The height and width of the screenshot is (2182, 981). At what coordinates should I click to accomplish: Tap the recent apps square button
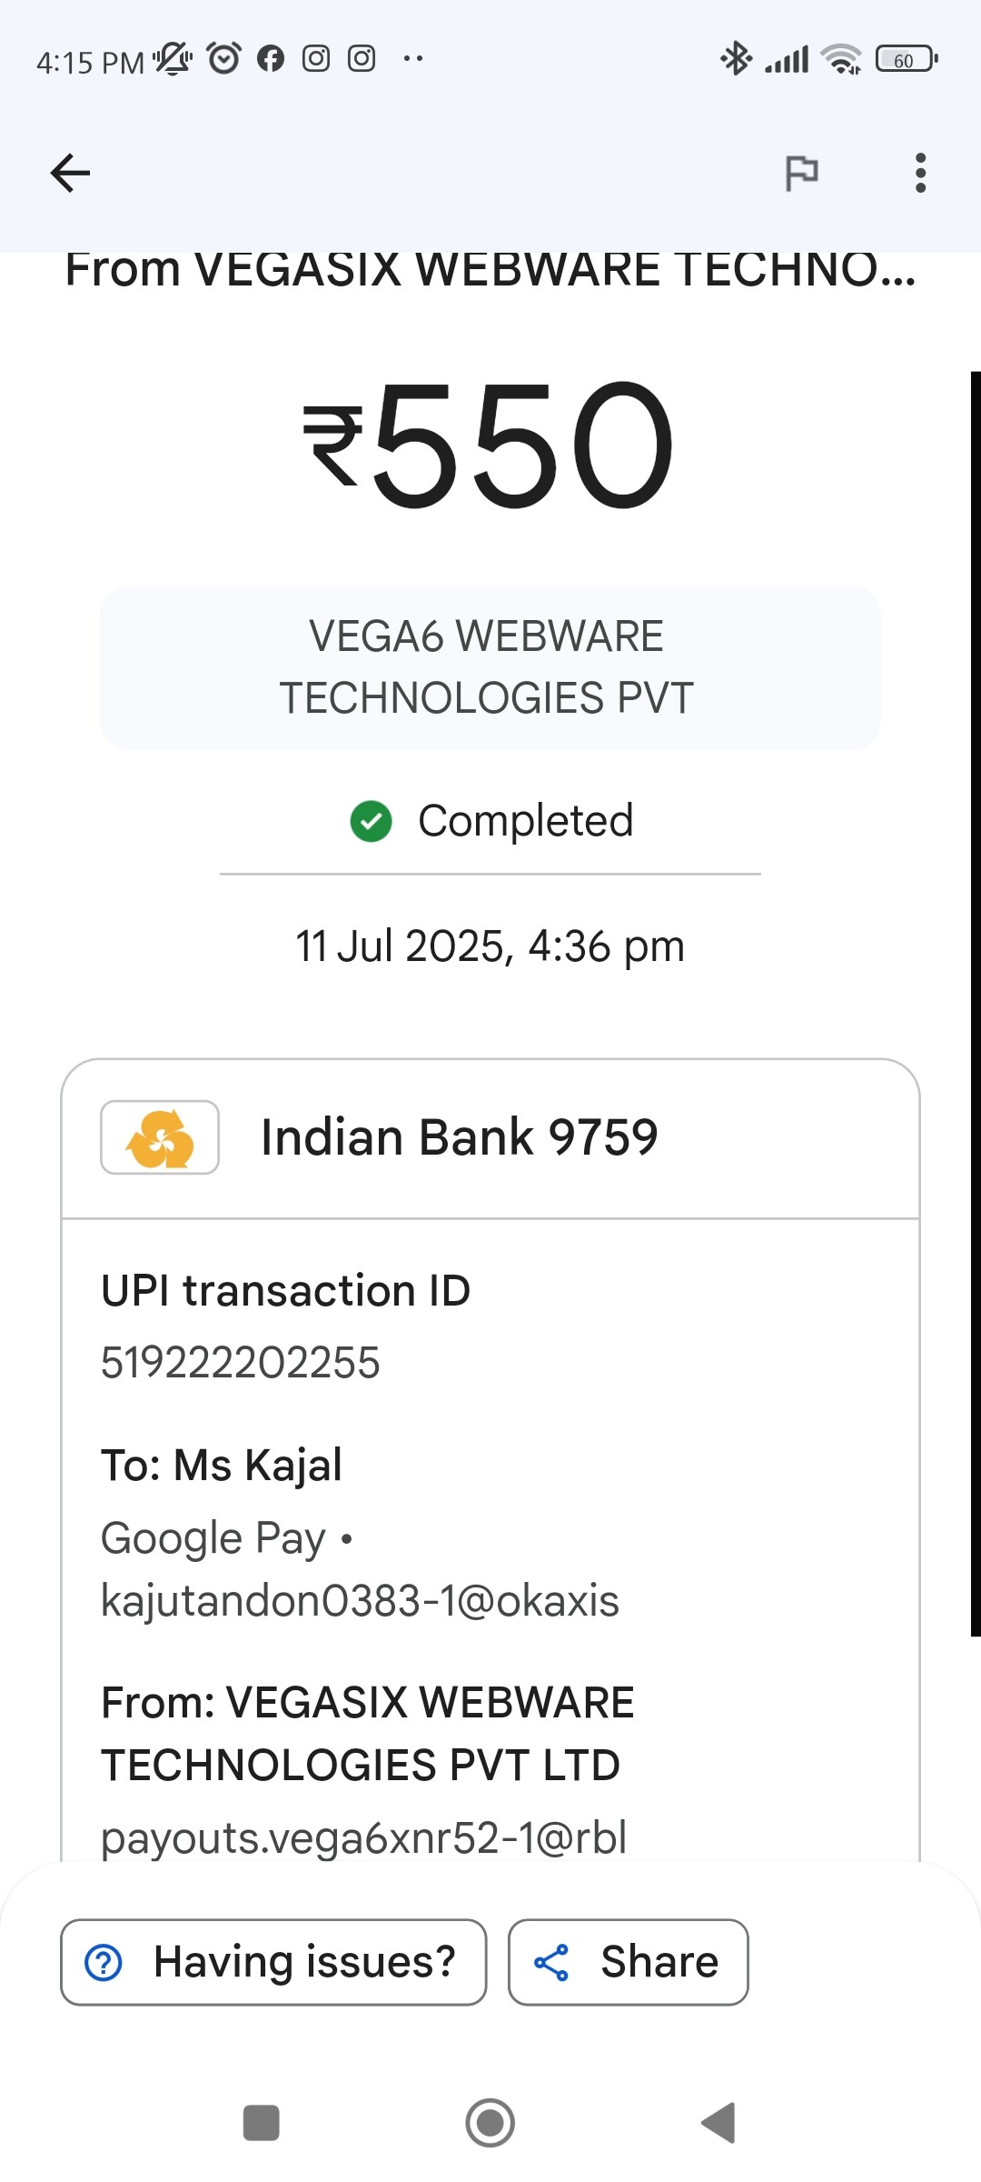point(262,2123)
